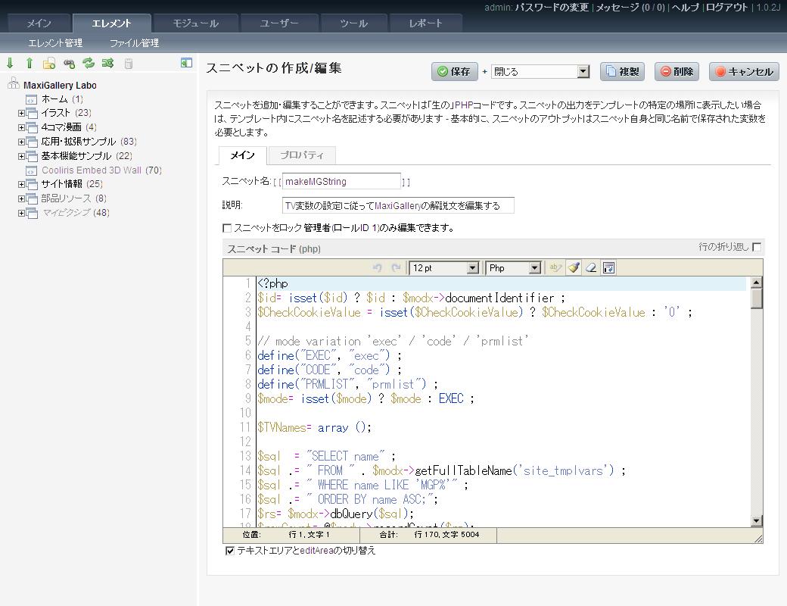Refresh the site tree
Viewport: 787px width, 606px height.
pos(89,64)
